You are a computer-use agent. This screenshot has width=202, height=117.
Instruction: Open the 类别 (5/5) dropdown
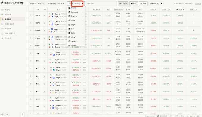coord(156,4)
